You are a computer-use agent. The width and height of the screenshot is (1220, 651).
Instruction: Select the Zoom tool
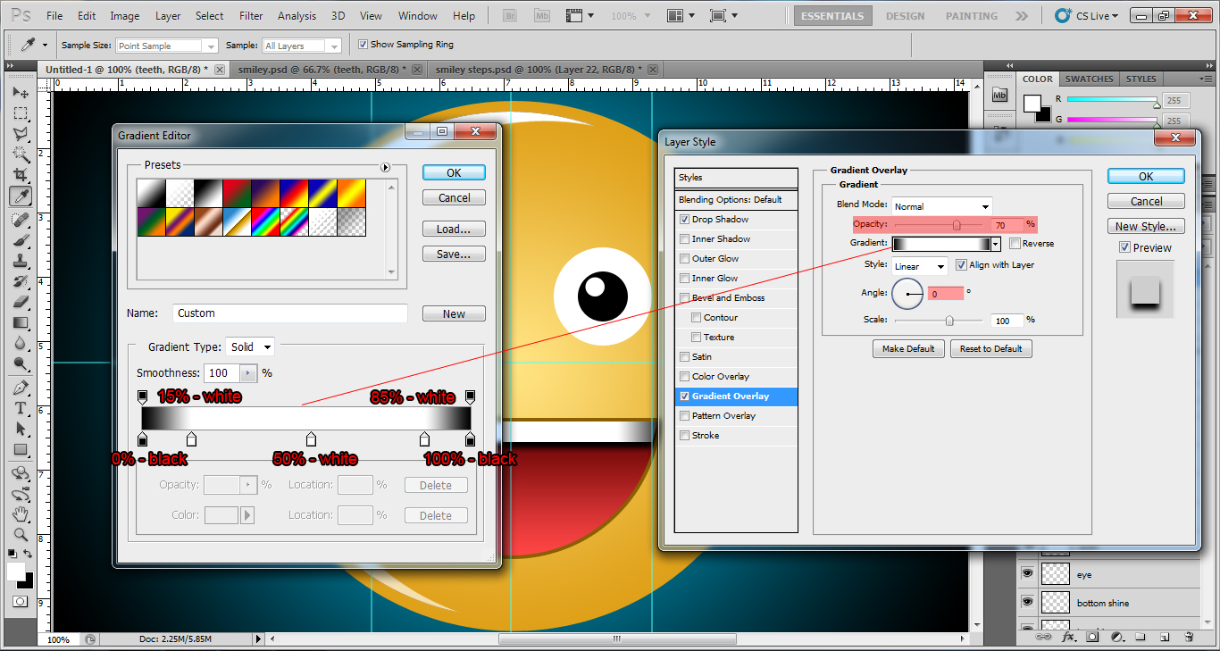[x=21, y=535]
